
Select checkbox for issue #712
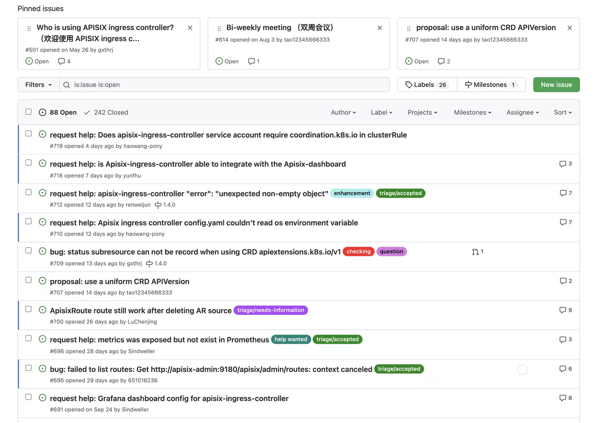coord(28,192)
